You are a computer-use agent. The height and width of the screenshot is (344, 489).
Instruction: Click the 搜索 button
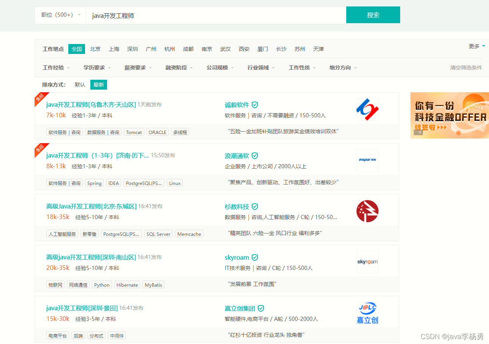pos(373,15)
